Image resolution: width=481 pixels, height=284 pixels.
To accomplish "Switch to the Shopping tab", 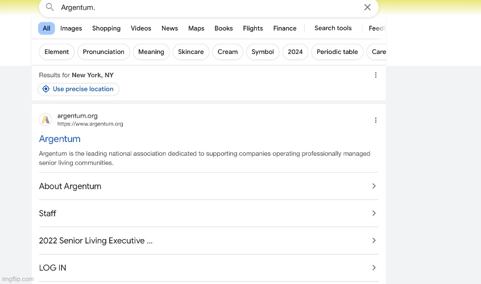I will point(106,28).
